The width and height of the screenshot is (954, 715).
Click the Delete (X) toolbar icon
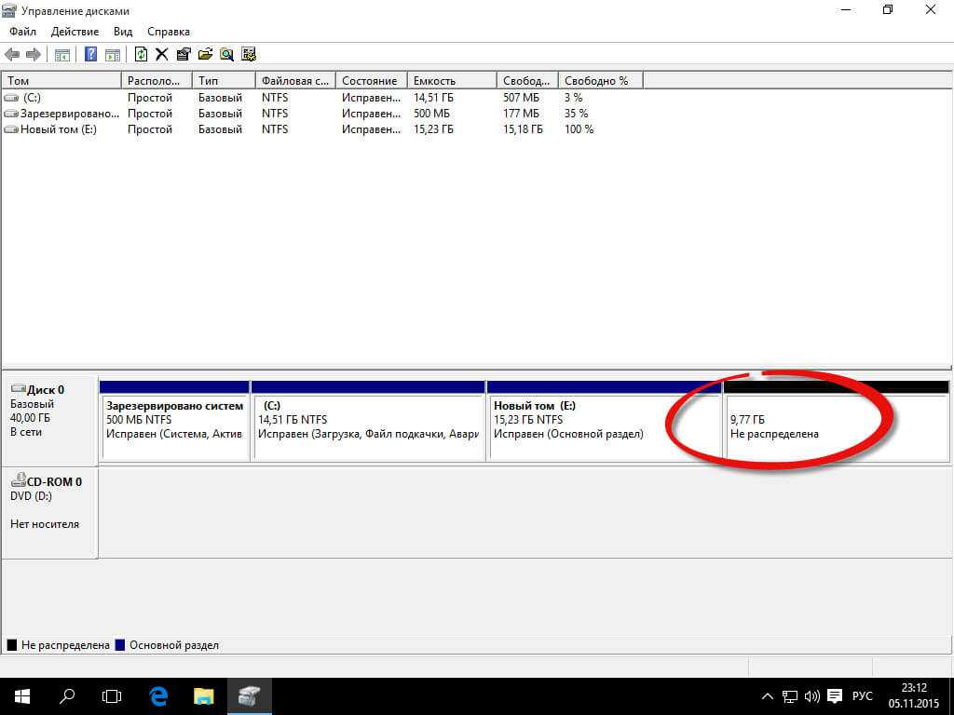point(162,55)
